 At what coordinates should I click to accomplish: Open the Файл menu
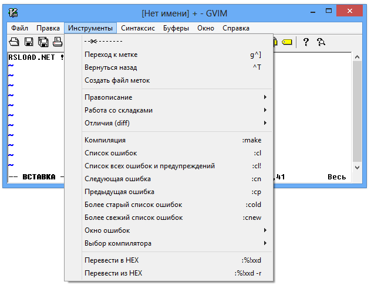pos(19,28)
